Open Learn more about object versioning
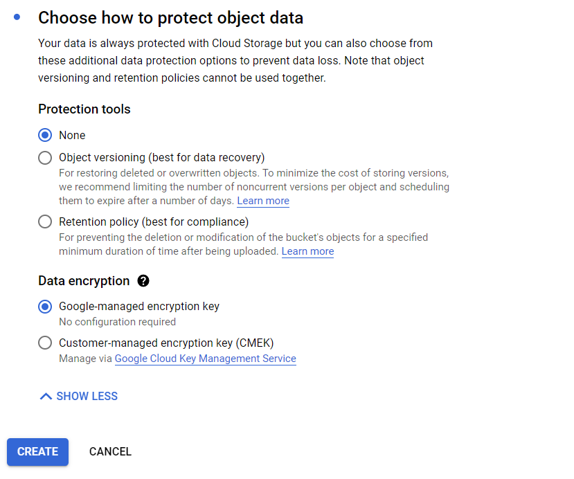 click(x=263, y=201)
